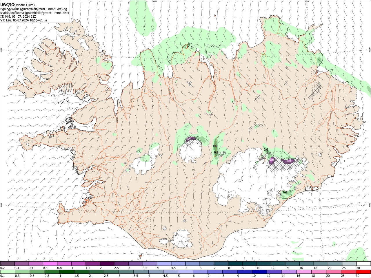Pick the lilac lower-scale swatch starting at 14
371x278 pixels.
point(289,272)
